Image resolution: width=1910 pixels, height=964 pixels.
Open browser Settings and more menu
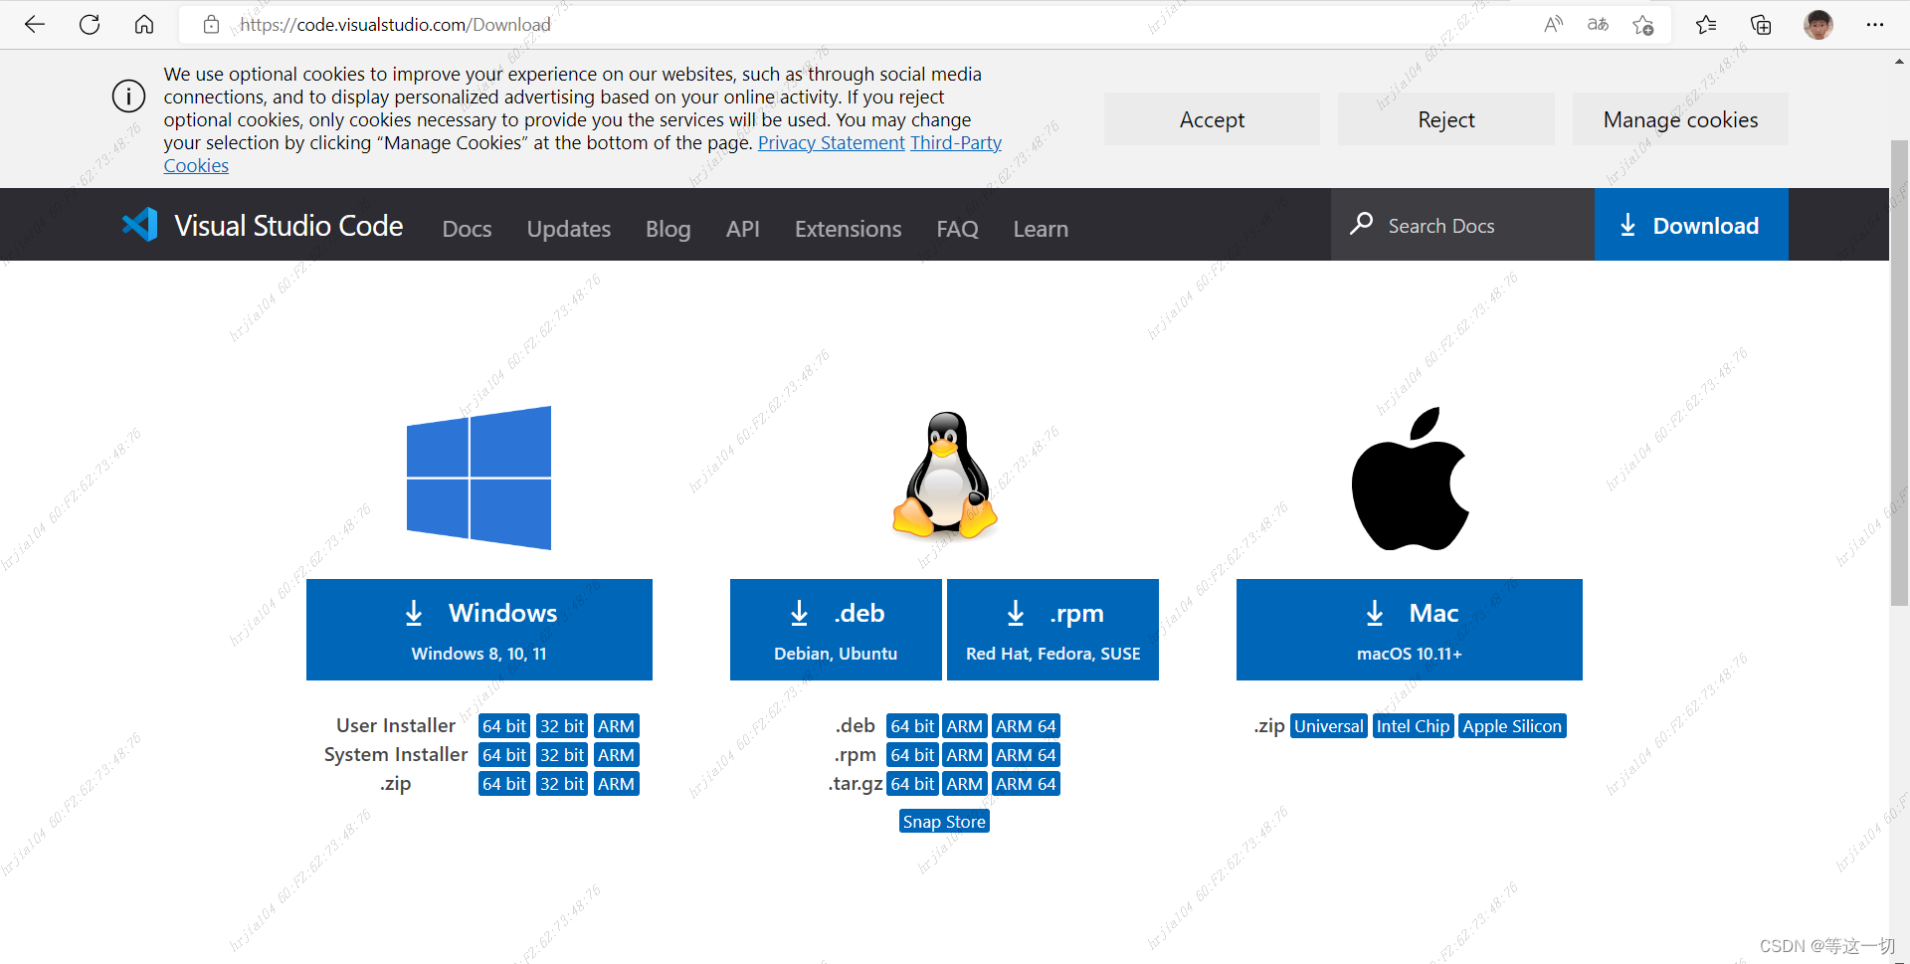tap(1875, 25)
